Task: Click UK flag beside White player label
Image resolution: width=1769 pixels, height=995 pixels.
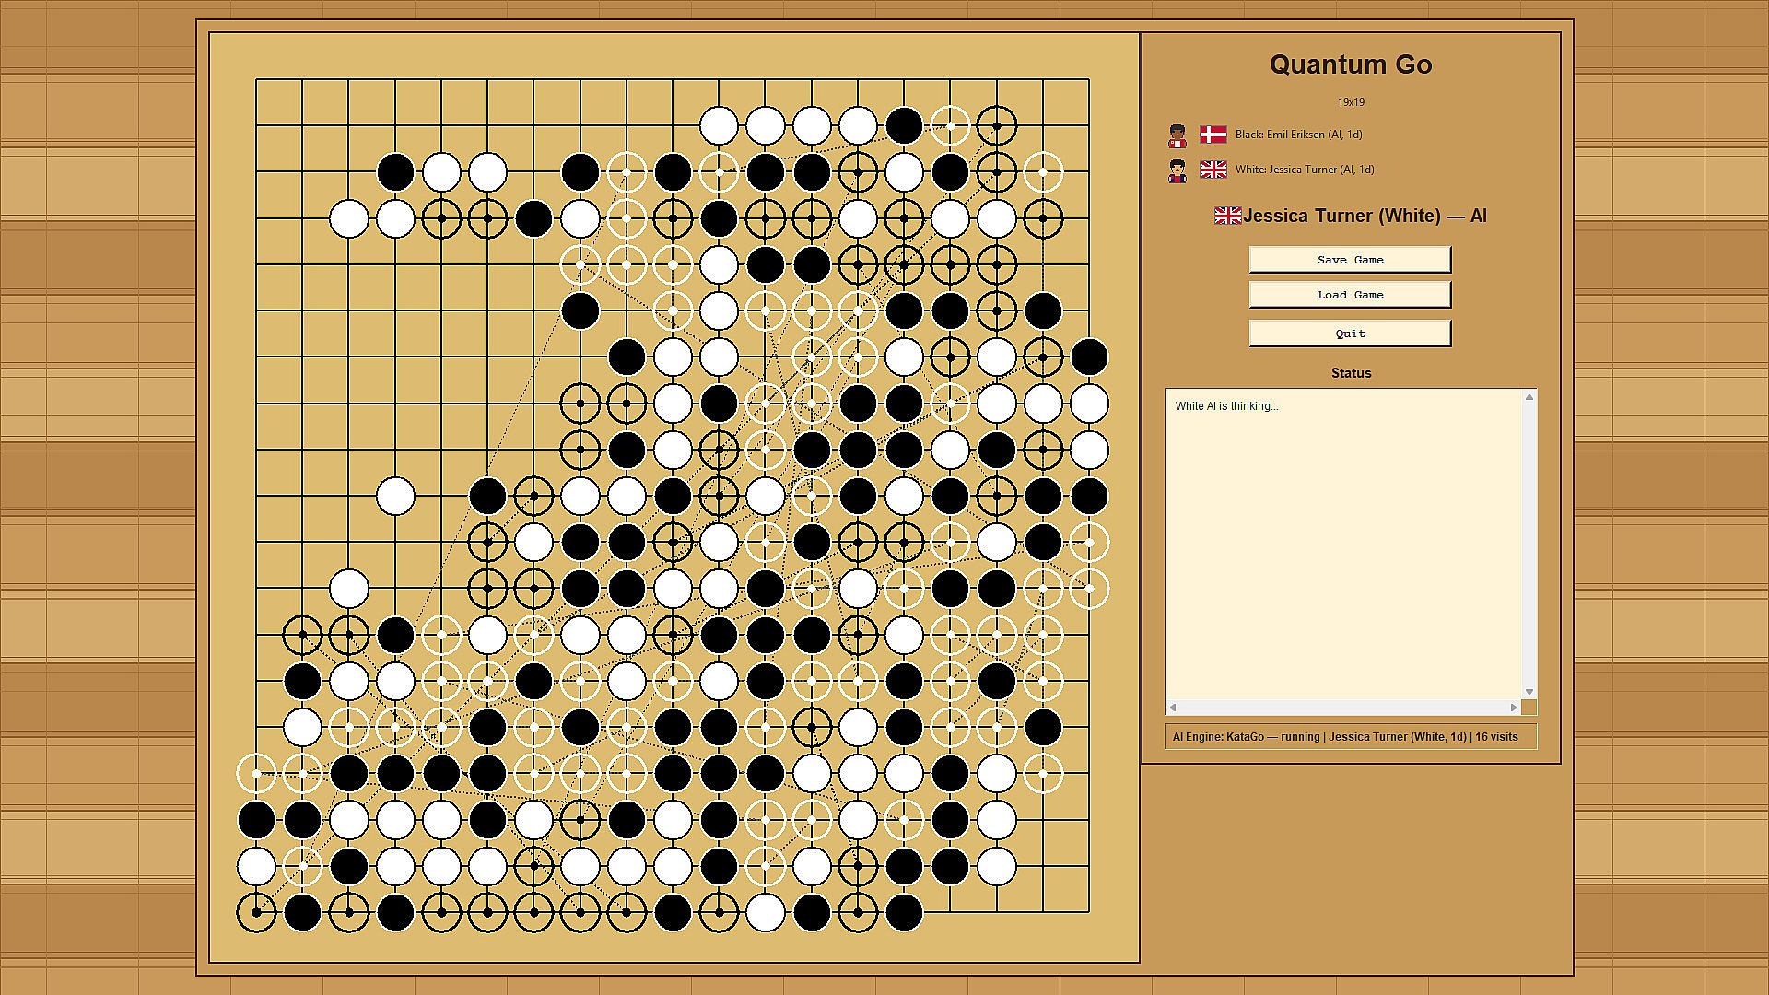Action: pos(1213,170)
